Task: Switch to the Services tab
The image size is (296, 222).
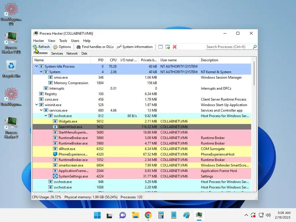Action: point(57,53)
